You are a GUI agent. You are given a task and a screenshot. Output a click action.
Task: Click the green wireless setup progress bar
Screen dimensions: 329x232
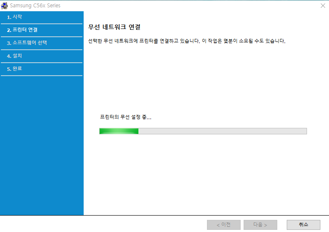pyautogui.click(x=203, y=131)
